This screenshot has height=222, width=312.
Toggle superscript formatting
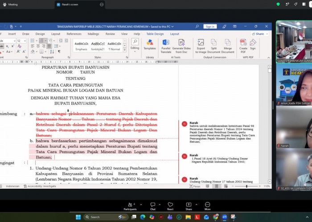coord(12,46)
